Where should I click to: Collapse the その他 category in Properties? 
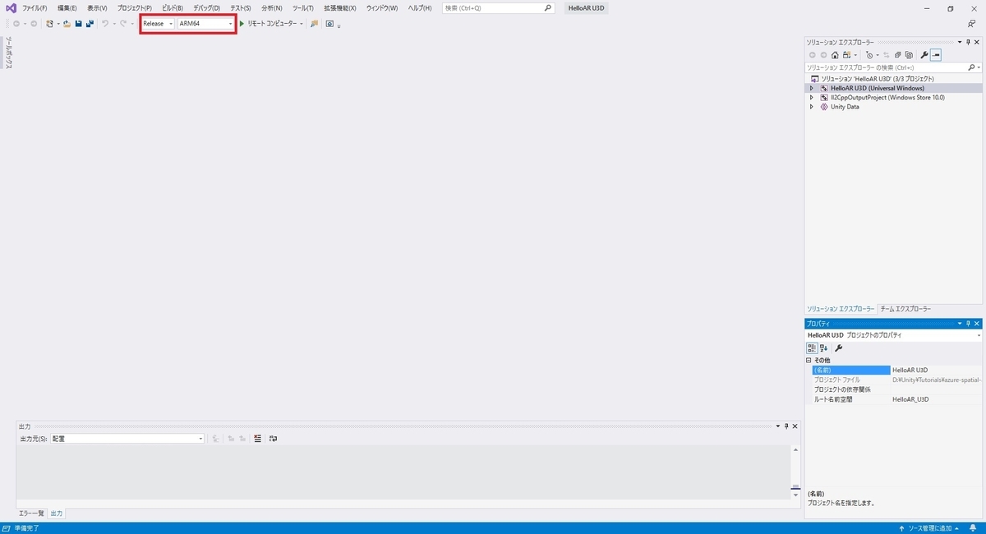click(809, 361)
